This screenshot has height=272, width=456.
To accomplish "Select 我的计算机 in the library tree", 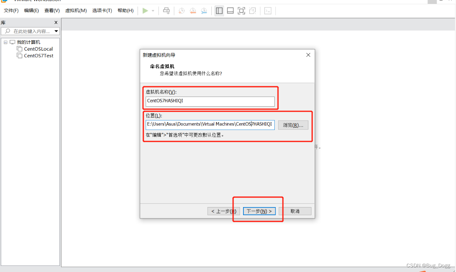I will tap(29, 42).
